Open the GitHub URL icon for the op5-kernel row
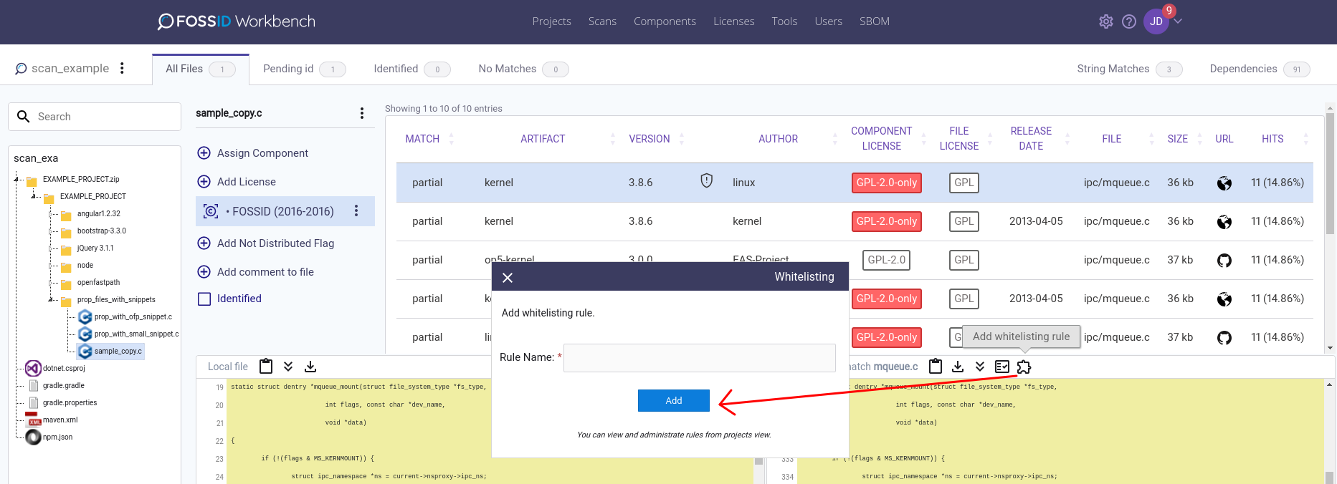This screenshot has height=484, width=1337. [x=1224, y=260]
